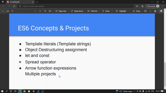Open the Windows Start menu
This screenshot has width=166, height=93.
(2, 91)
